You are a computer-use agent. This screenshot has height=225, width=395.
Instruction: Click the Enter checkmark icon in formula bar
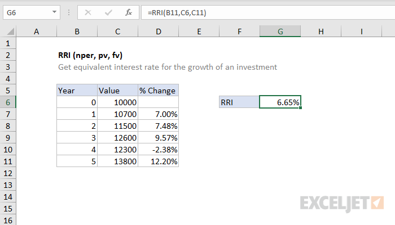[x=108, y=12]
